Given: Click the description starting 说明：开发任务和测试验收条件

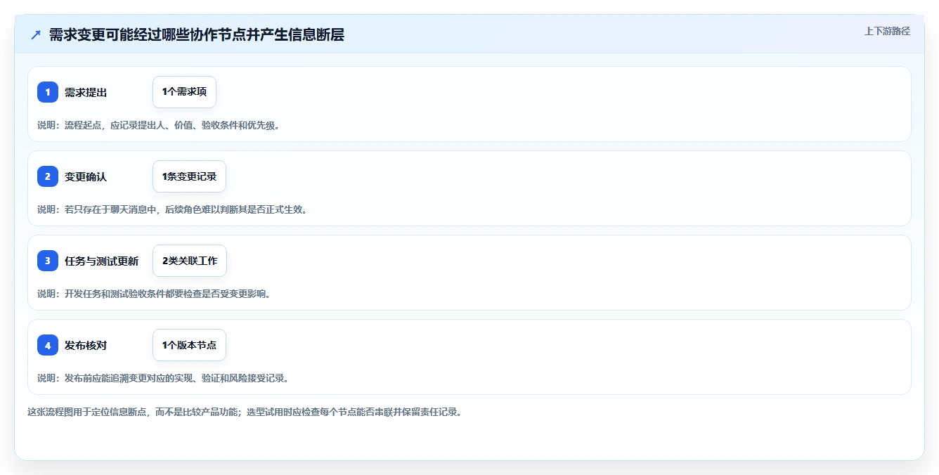Looking at the screenshot, I should [154, 294].
